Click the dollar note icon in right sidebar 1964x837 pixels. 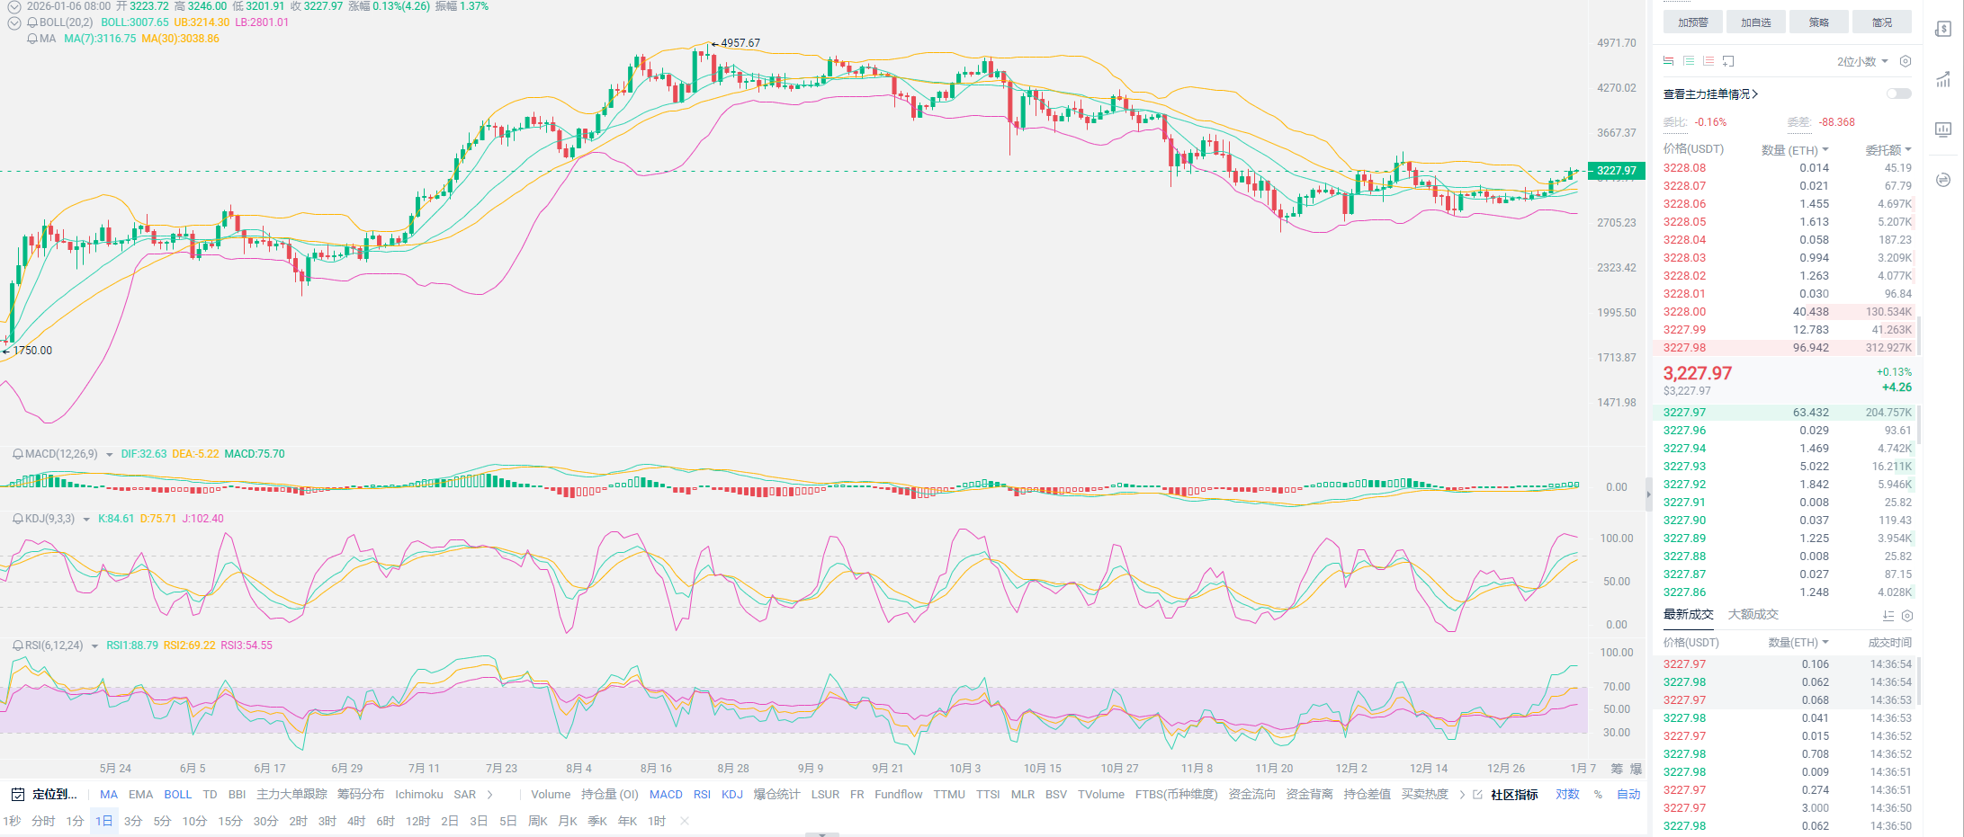[x=1943, y=29]
